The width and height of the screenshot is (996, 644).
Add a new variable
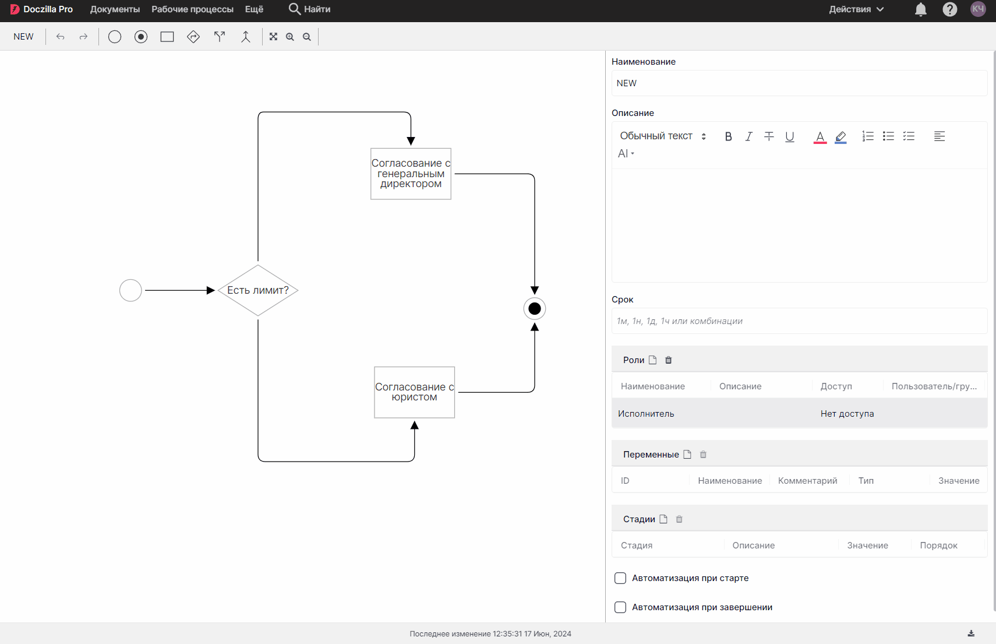point(687,455)
